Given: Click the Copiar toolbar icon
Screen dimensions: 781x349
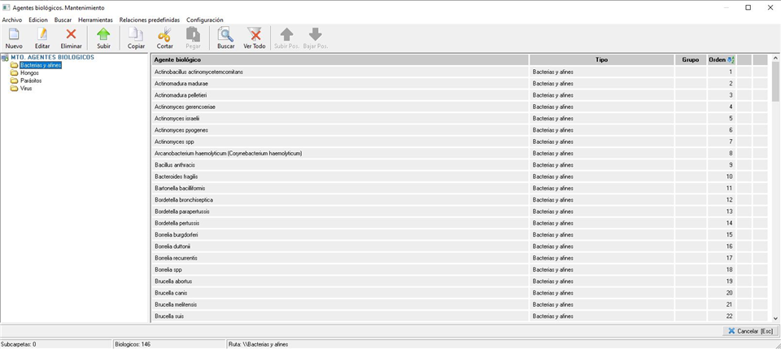Looking at the screenshot, I should point(136,34).
